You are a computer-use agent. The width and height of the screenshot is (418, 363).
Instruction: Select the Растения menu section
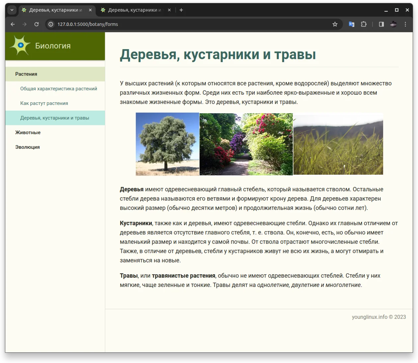coord(26,74)
